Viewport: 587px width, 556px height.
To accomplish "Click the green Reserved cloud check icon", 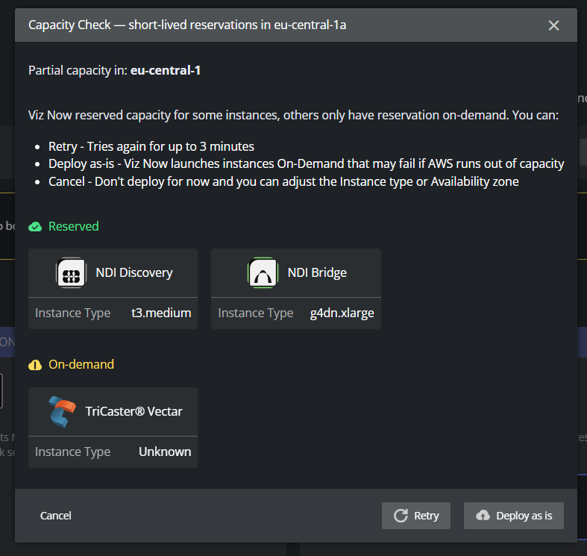I will 35,226.
